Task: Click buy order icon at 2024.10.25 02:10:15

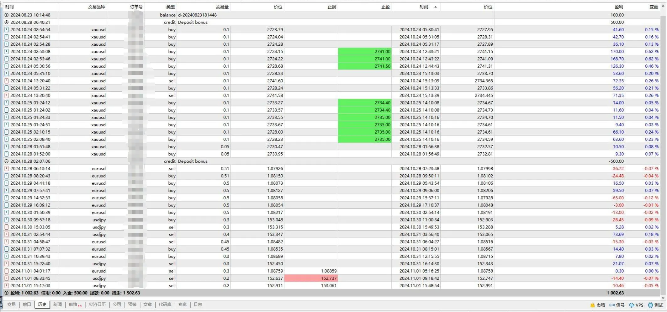Action: [x=6, y=132]
